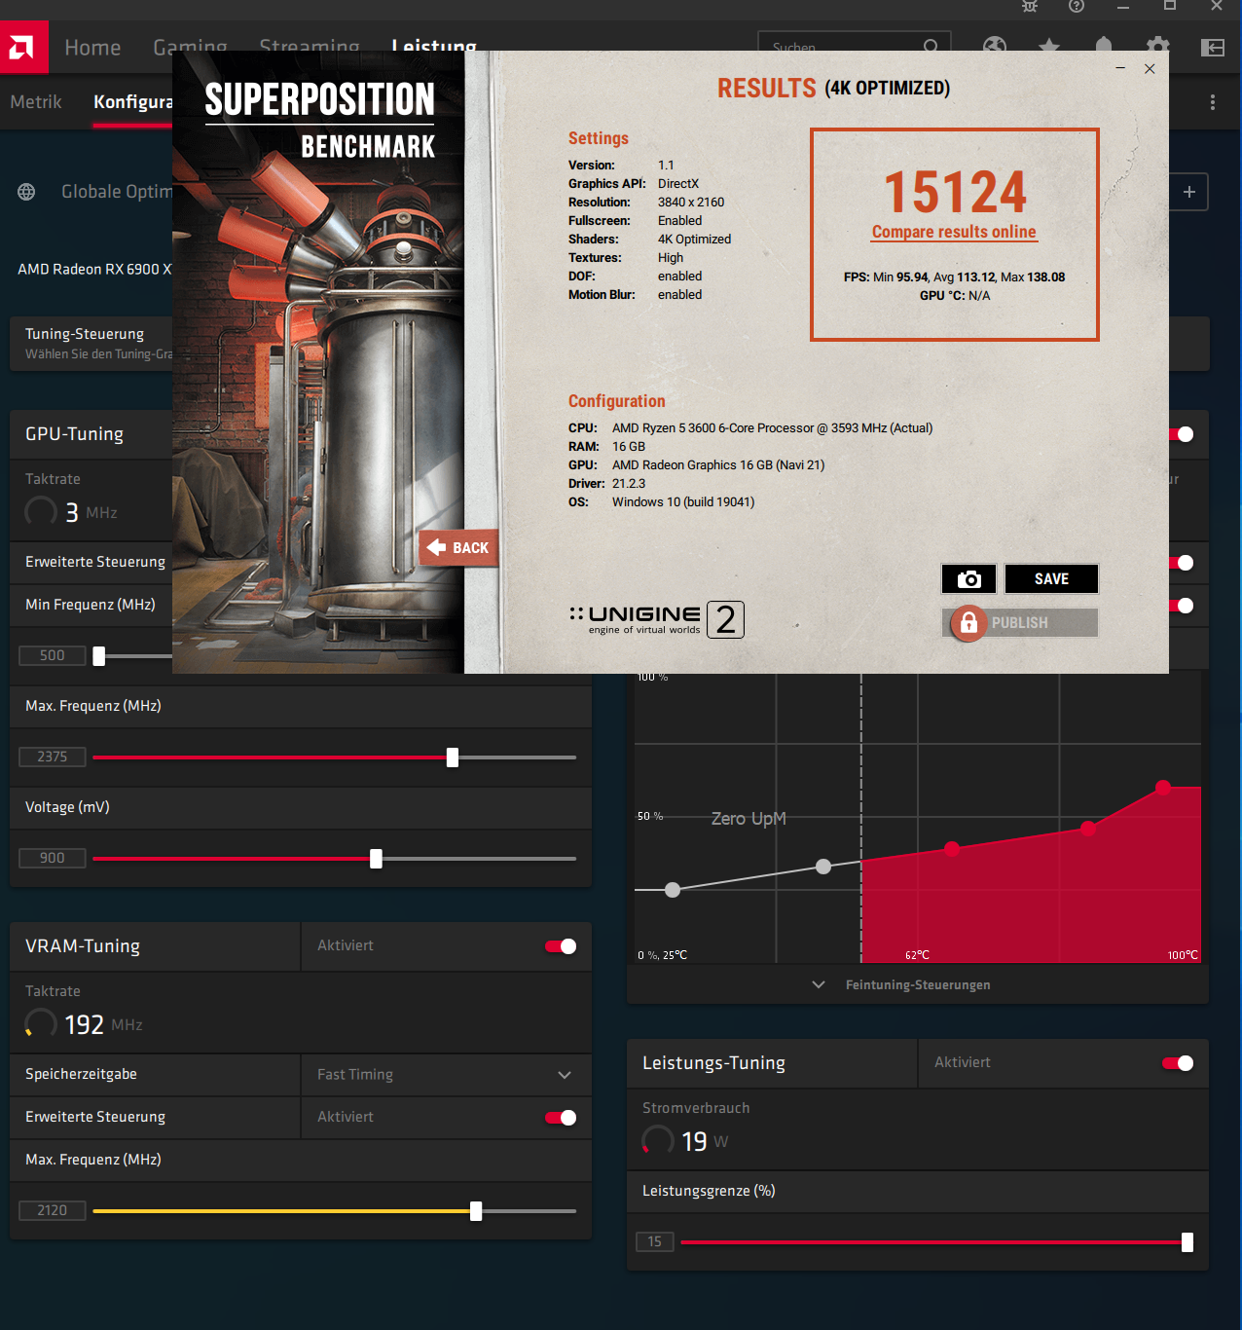The image size is (1242, 1330).
Task: Adjust GPU Max. Frequenz slider handle
Action: point(453,757)
